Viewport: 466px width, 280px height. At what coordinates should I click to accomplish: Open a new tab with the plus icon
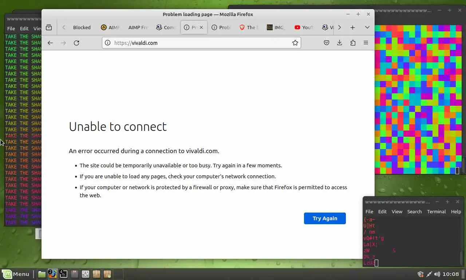[x=352, y=27]
